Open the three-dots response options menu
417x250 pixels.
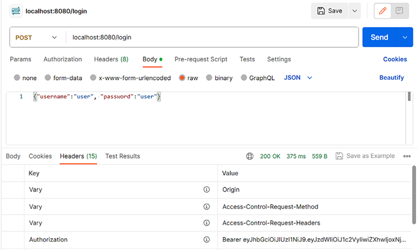coord(407,156)
